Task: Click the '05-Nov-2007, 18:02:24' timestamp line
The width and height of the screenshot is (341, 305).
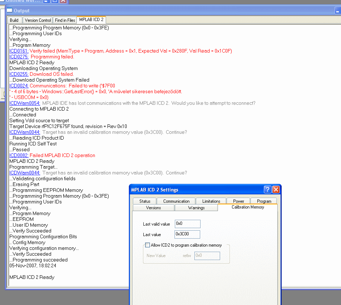Action: 33,265
